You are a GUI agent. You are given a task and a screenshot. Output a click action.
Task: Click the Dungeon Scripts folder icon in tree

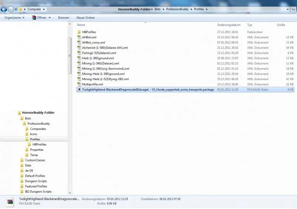point(22,181)
